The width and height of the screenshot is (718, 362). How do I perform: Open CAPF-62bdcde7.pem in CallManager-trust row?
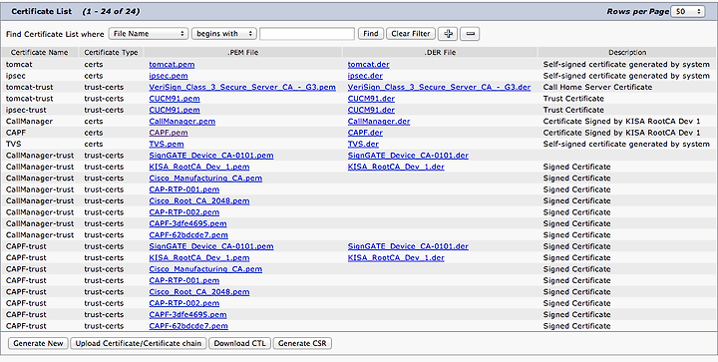click(188, 235)
